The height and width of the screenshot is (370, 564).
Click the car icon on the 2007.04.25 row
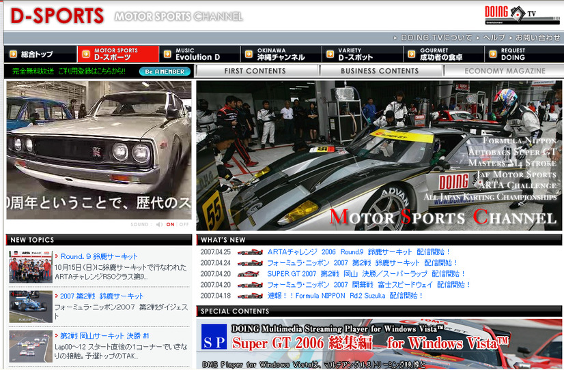point(250,252)
